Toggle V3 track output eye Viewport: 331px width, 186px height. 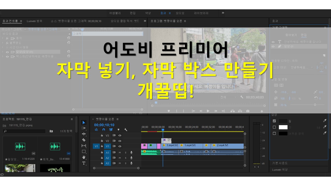[x=120, y=135]
